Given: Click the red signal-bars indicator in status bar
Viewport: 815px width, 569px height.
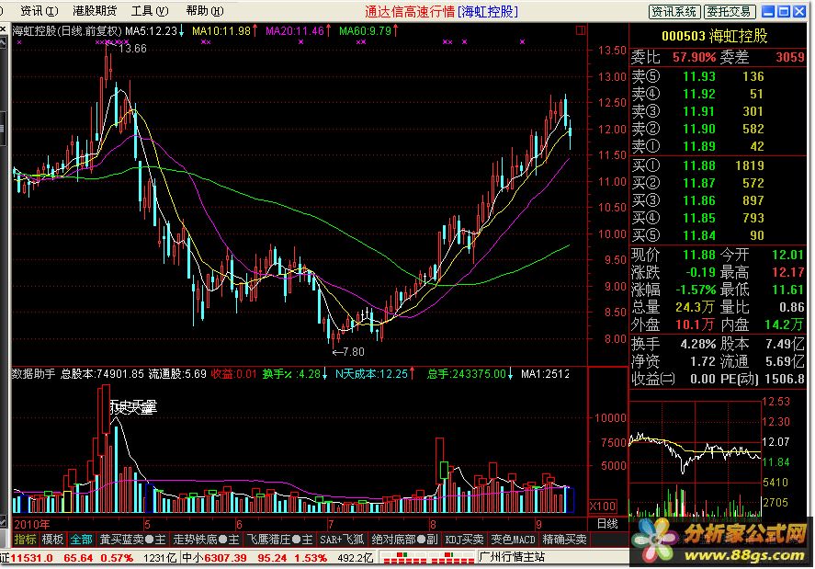Looking at the screenshot, I should 428,558.
